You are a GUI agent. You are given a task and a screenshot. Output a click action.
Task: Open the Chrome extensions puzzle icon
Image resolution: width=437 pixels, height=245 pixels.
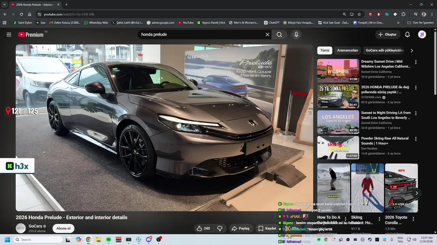click(404, 14)
